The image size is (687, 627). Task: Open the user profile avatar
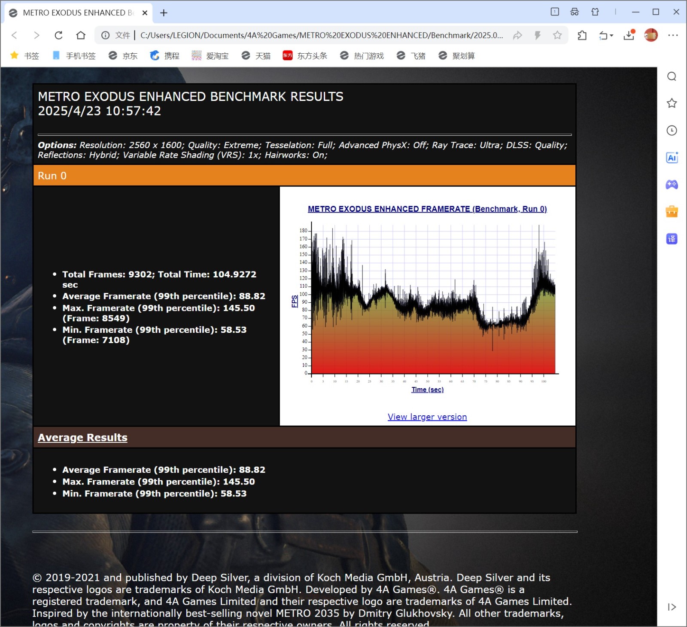tap(651, 35)
